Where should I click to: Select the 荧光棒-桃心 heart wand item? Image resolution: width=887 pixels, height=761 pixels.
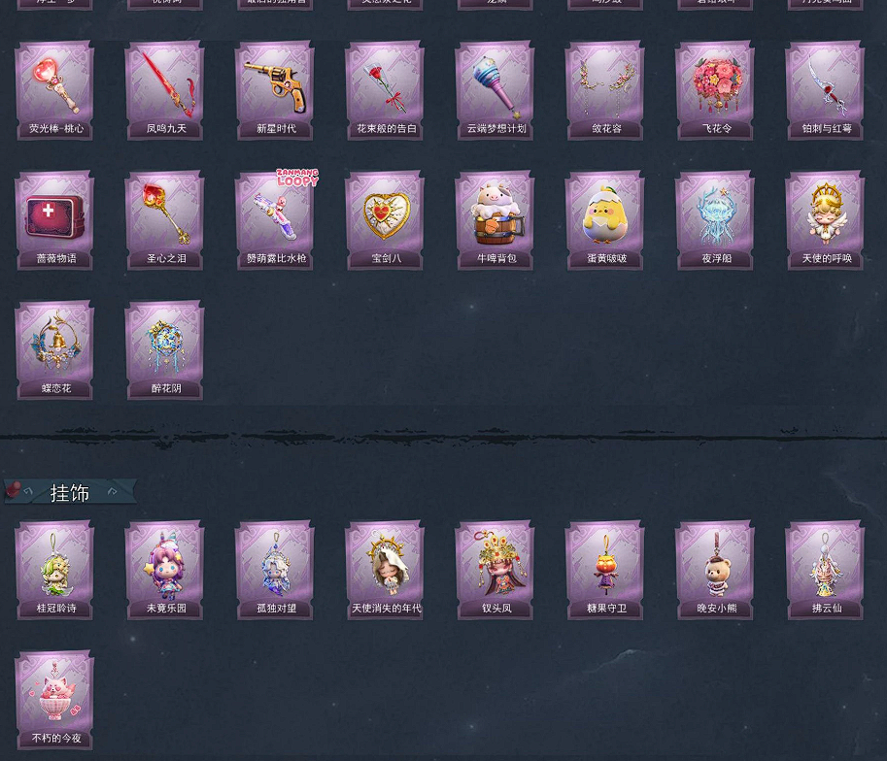pos(54,90)
